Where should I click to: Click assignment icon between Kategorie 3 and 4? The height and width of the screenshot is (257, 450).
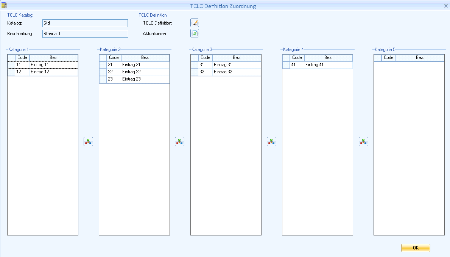point(271,141)
